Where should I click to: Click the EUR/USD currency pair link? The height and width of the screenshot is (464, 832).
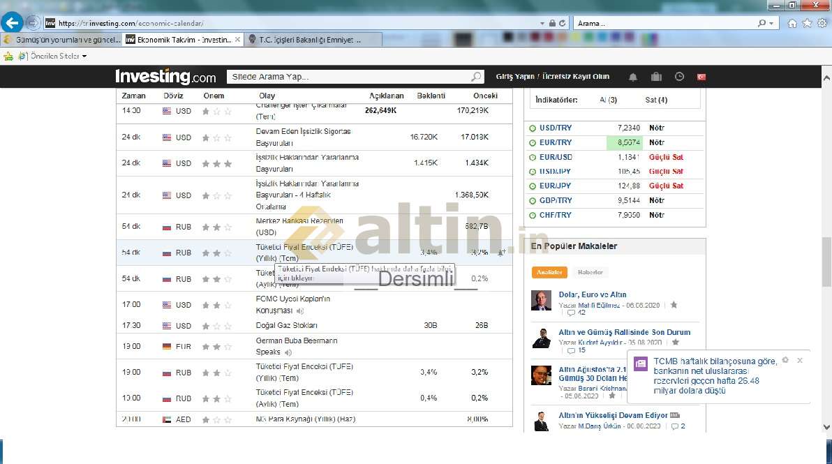click(556, 157)
